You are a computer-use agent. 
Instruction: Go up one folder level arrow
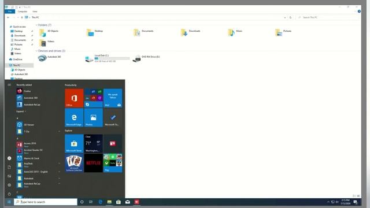[22, 17]
